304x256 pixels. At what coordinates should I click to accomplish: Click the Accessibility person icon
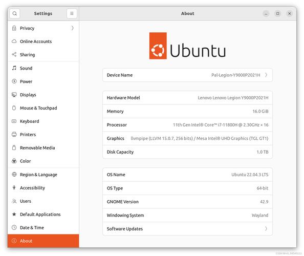click(x=14, y=187)
